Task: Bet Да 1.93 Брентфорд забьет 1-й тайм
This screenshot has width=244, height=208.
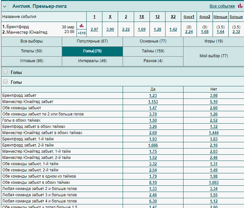Action: click(x=153, y=139)
